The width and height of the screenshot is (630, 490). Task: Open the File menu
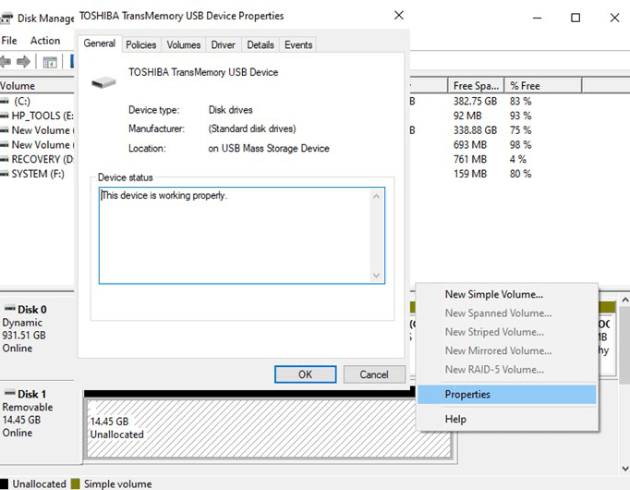click(9, 41)
